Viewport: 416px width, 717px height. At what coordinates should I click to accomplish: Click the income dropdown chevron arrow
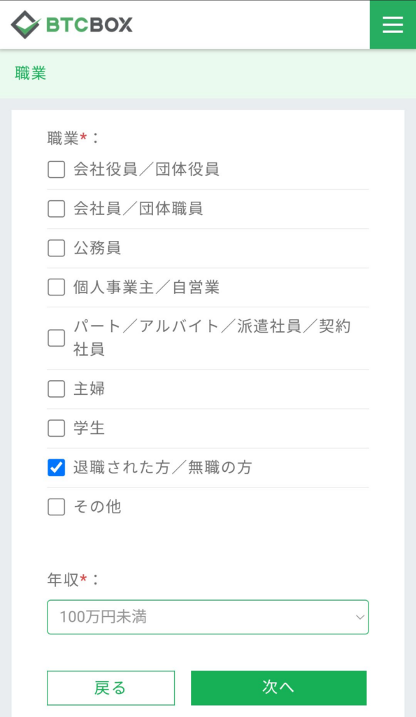[x=360, y=618]
